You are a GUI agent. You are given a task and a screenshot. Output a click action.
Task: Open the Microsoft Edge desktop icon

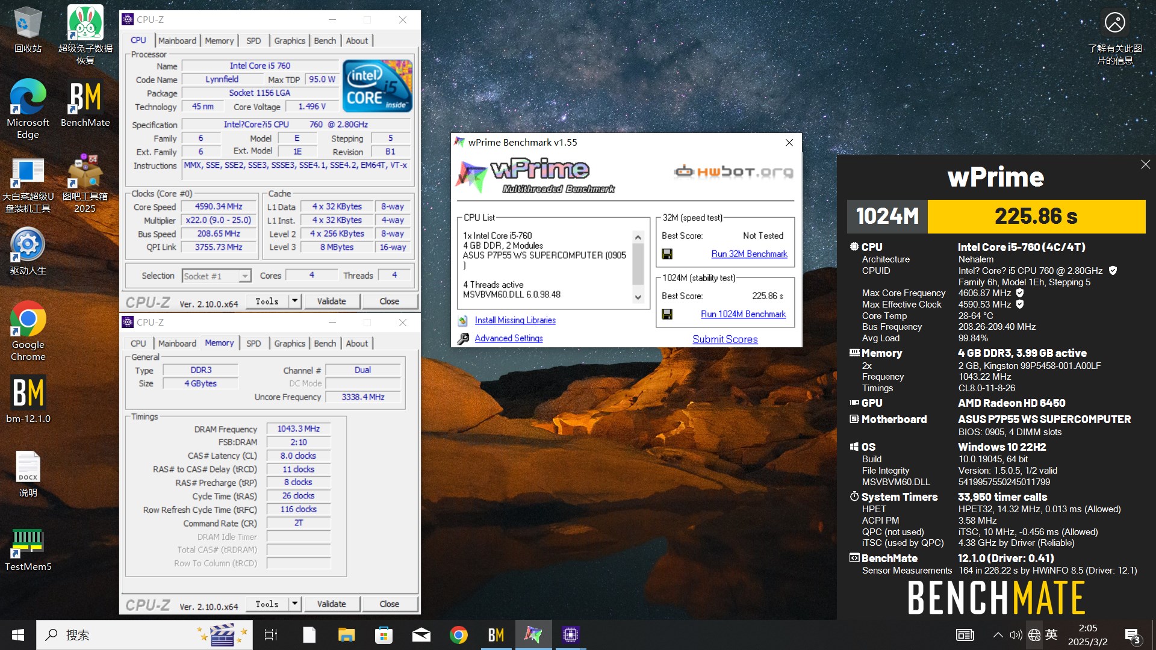tap(28, 109)
